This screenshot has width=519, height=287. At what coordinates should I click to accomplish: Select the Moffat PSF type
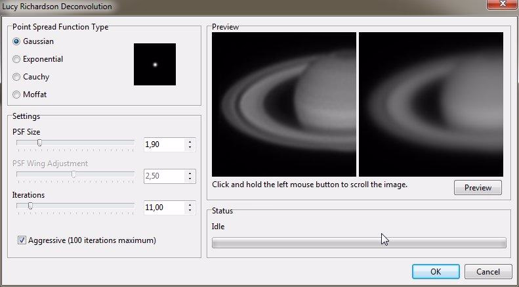[x=17, y=95]
